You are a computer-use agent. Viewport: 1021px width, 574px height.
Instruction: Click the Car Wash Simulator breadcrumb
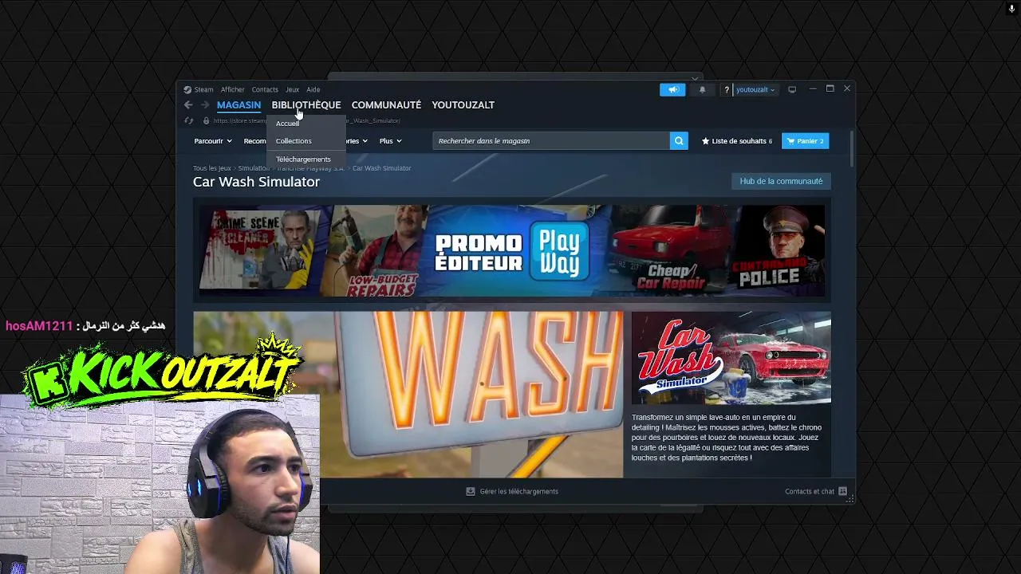382,168
